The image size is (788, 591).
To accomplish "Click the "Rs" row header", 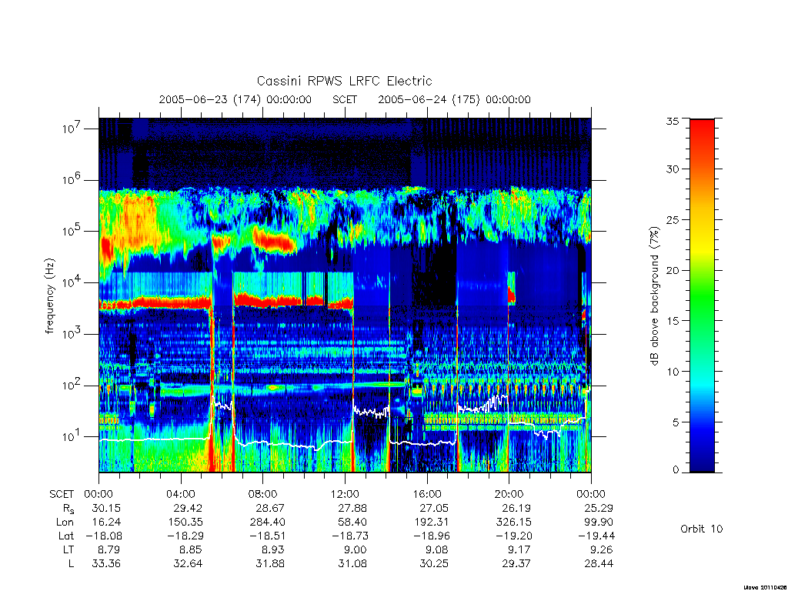I will [68, 509].
